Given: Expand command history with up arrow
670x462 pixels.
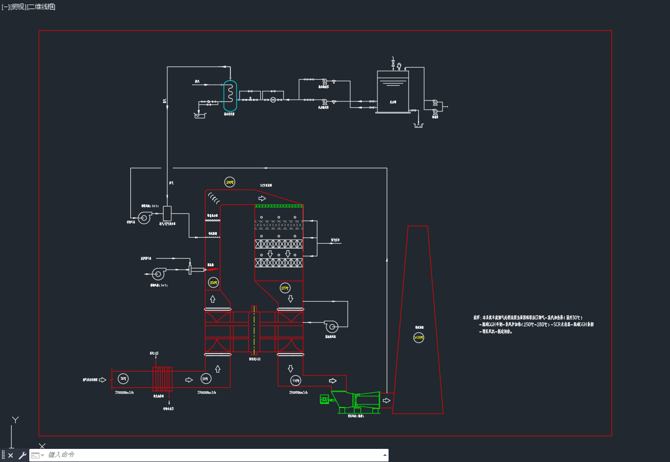Looking at the screenshot, I should point(385,455).
